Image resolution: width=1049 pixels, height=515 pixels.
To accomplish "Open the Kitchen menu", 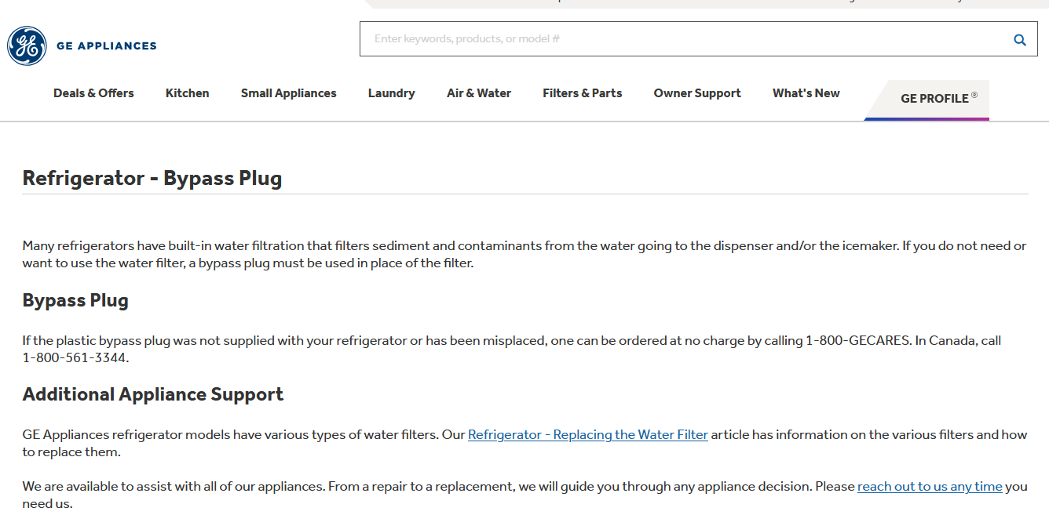I will [x=187, y=93].
